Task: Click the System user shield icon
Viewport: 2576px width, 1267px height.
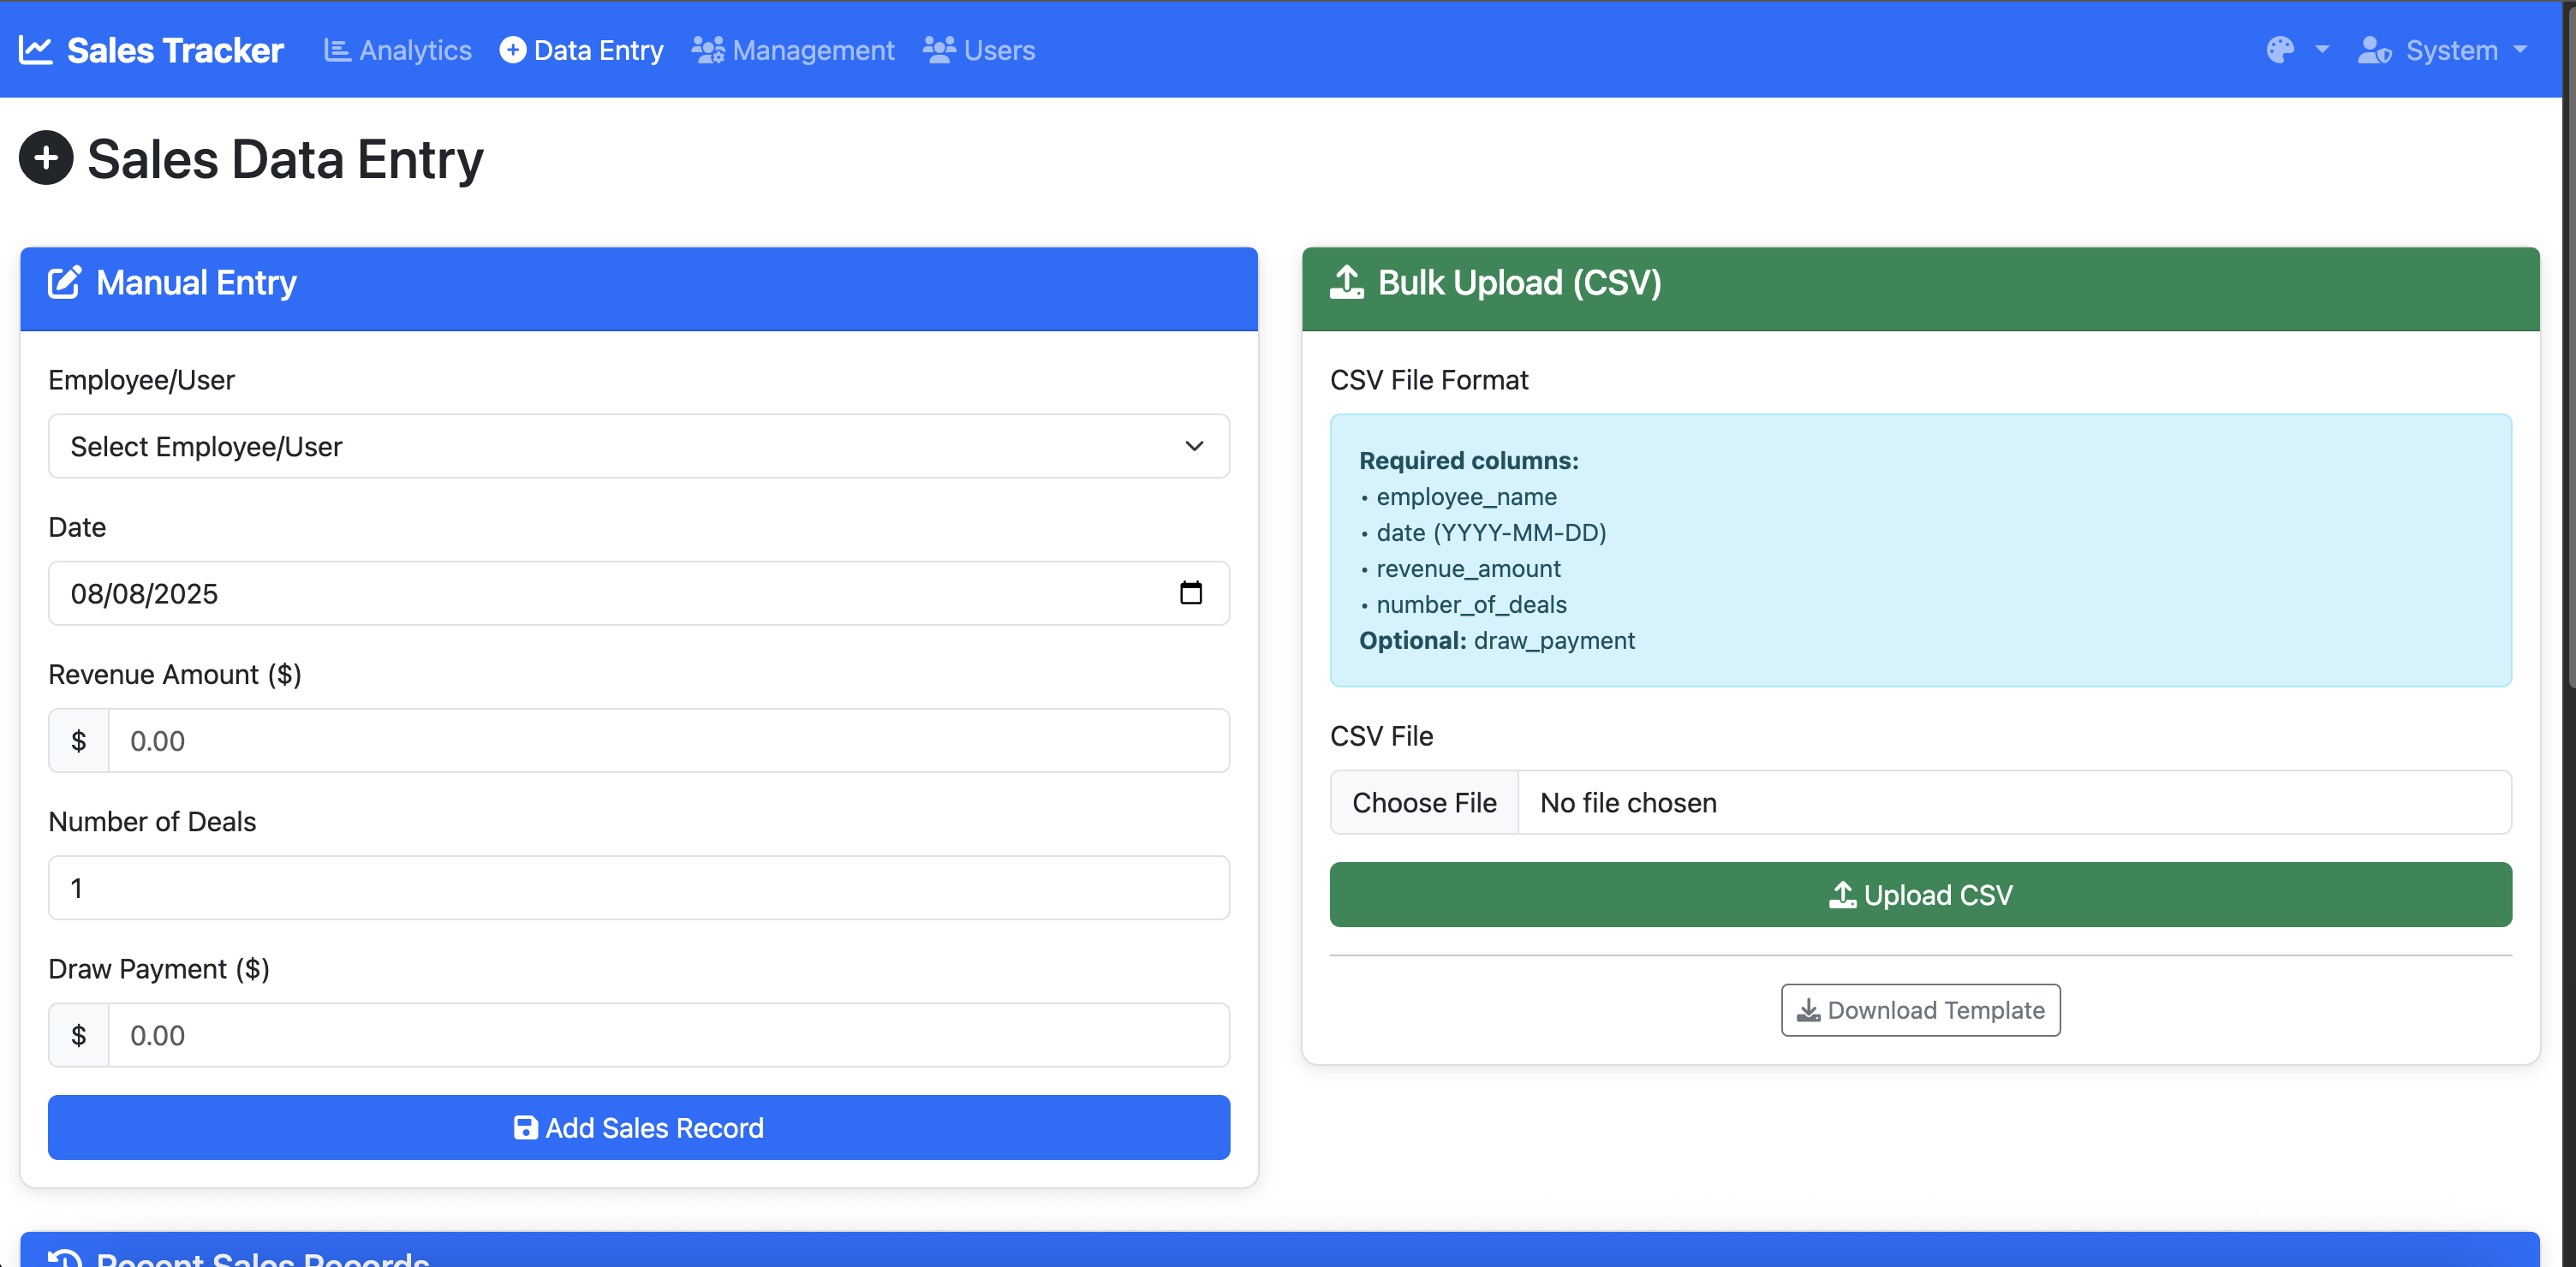Action: tap(2374, 50)
